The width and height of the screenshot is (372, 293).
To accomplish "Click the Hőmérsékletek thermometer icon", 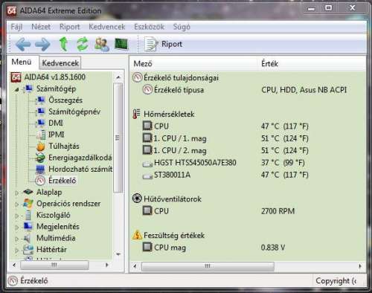I will pos(136,114).
